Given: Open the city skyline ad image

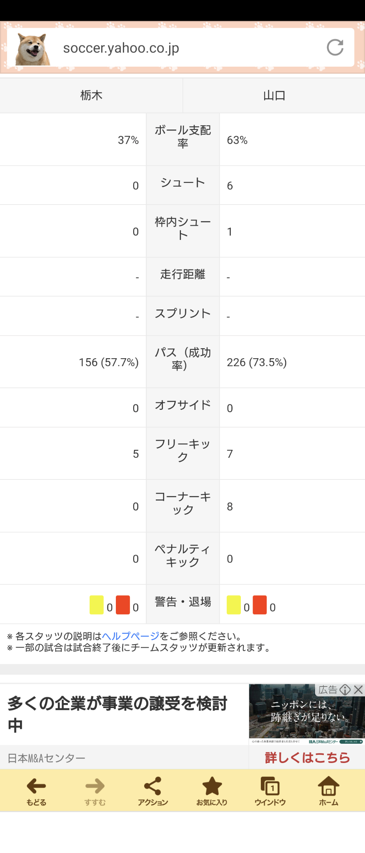Looking at the screenshot, I should pos(307,714).
